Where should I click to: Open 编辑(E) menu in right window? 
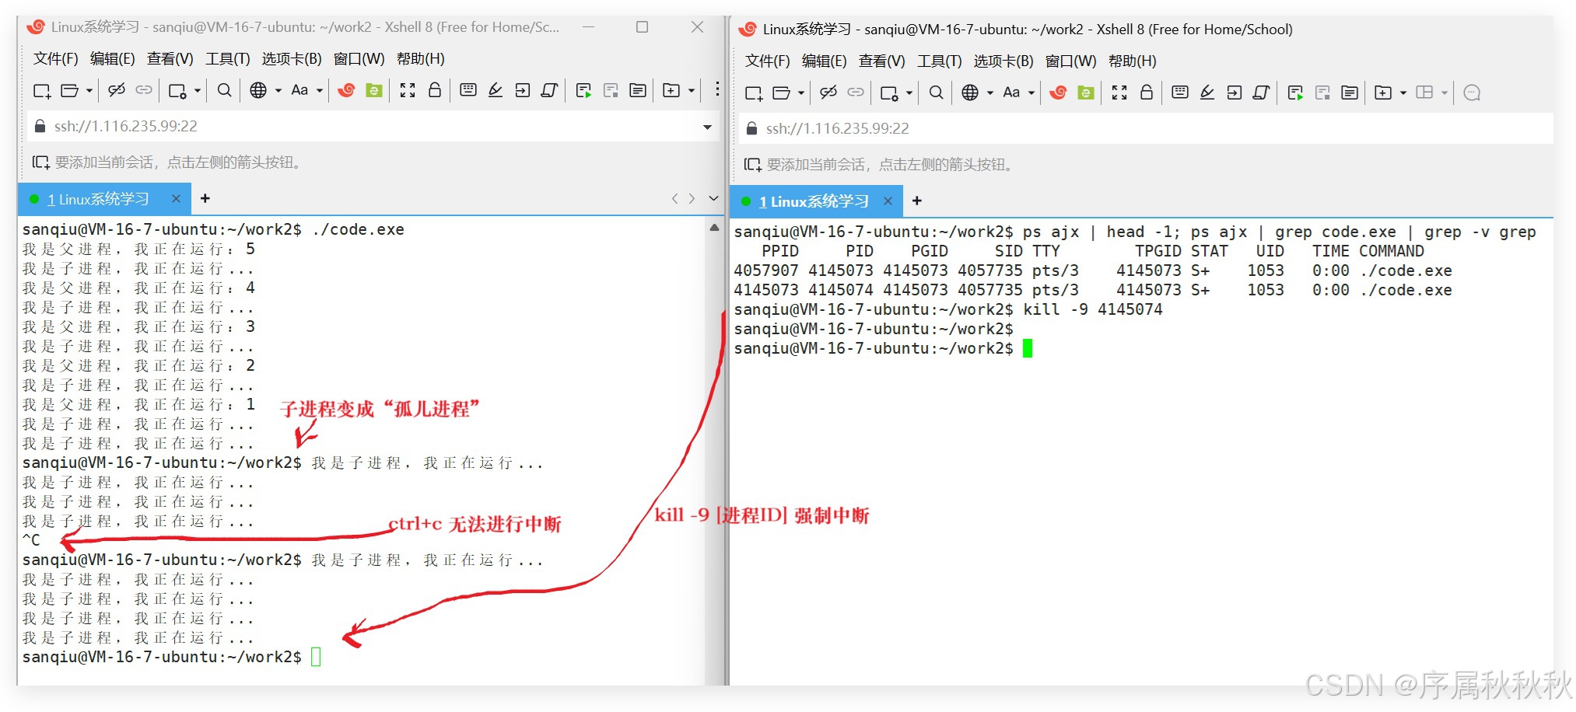(x=825, y=61)
